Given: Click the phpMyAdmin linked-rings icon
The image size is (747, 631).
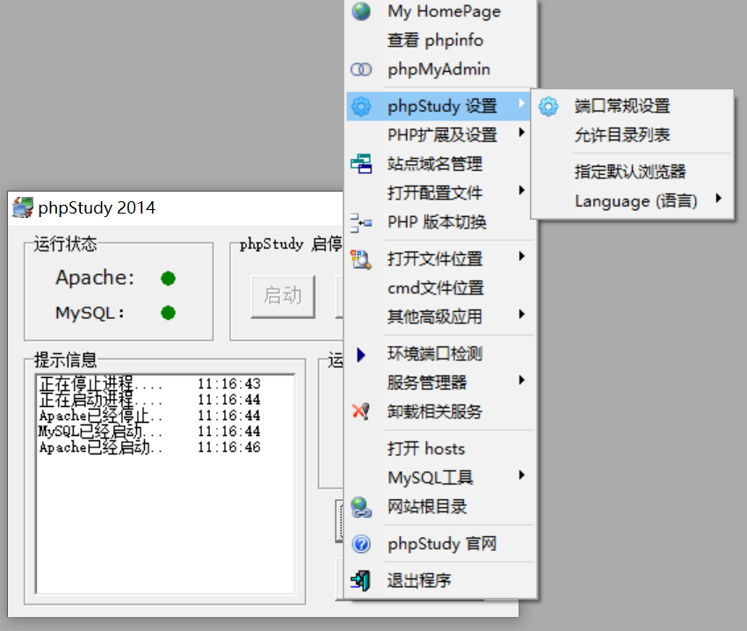Looking at the screenshot, I should (361, 69).
